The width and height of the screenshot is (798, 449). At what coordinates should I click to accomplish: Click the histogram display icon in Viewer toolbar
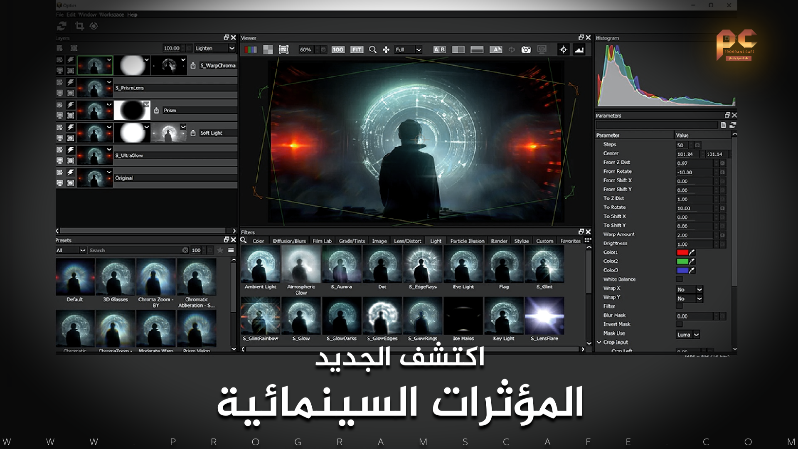coord(579,49)
